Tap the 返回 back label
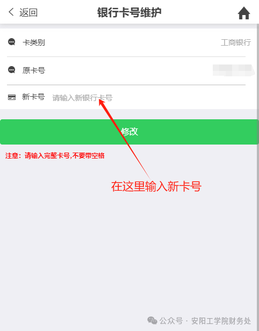Viewport: 259px width, 331px height. pos(28,12)
